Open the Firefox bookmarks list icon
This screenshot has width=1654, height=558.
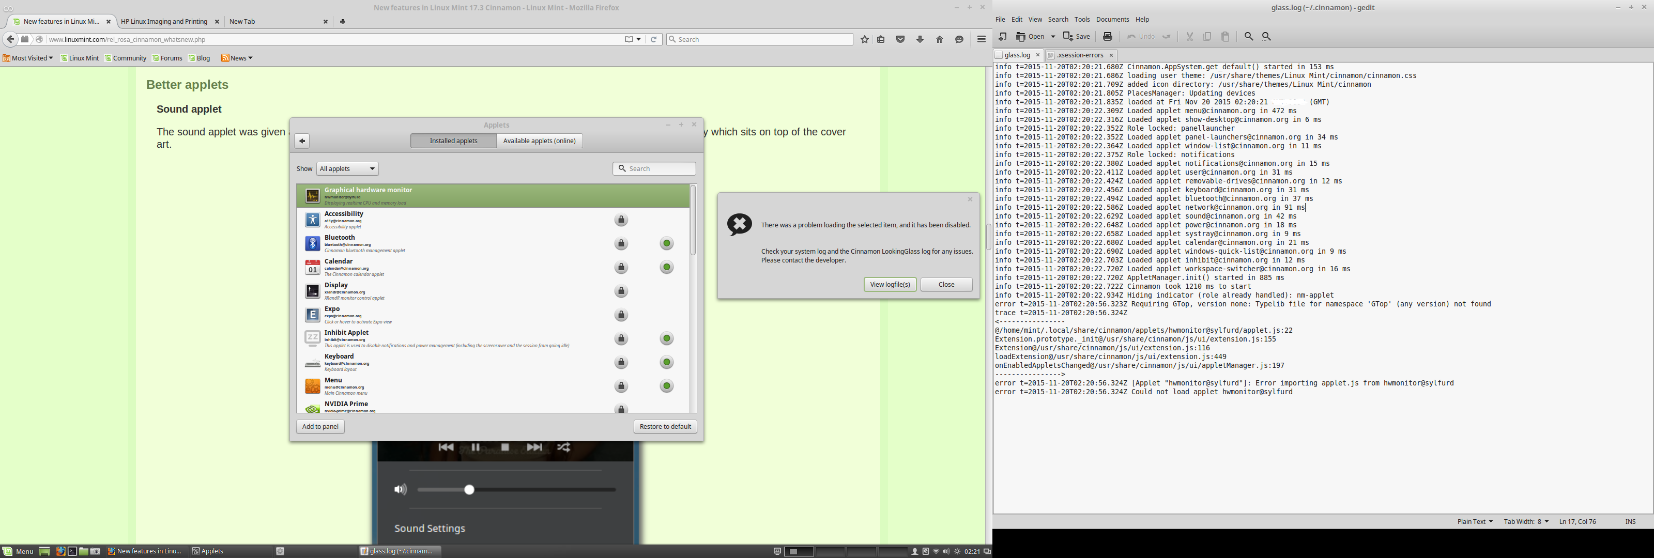tap(881, 39)
